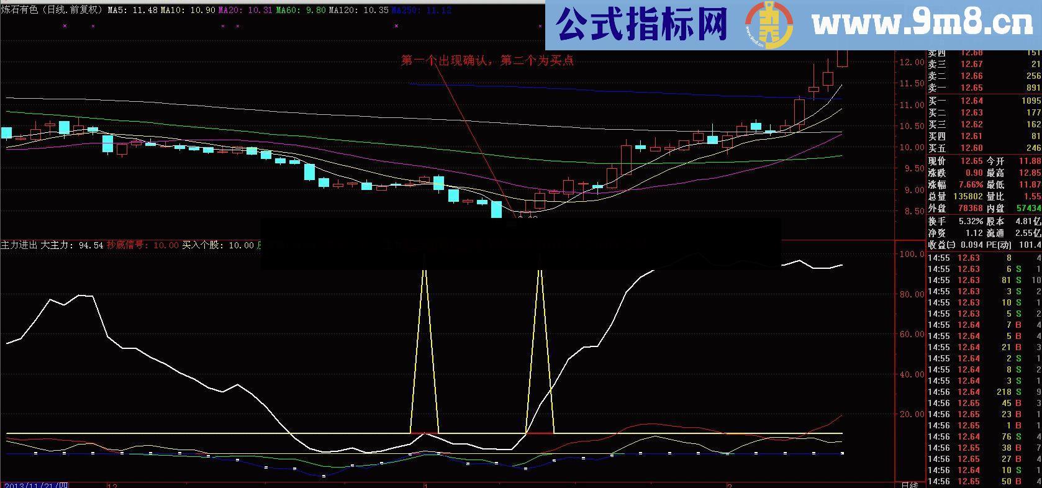
Task: Click the 外盘 78368 quote field
Action: coord(956,208)
